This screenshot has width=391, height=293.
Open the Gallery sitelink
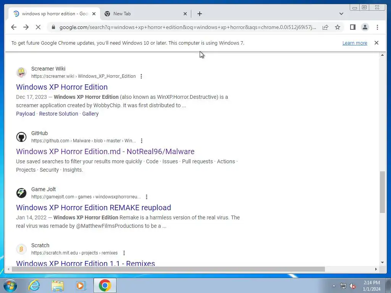tap(90, 114)
